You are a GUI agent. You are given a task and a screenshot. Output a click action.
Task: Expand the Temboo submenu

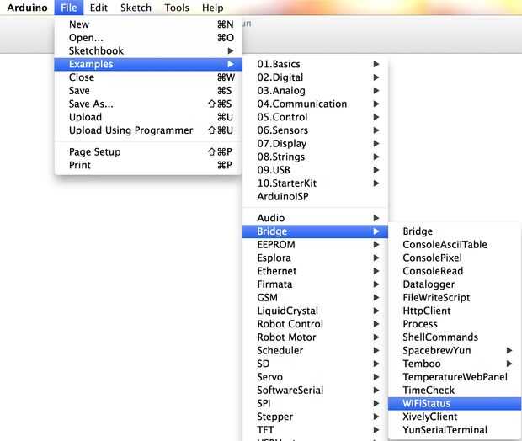click(455, 364)
